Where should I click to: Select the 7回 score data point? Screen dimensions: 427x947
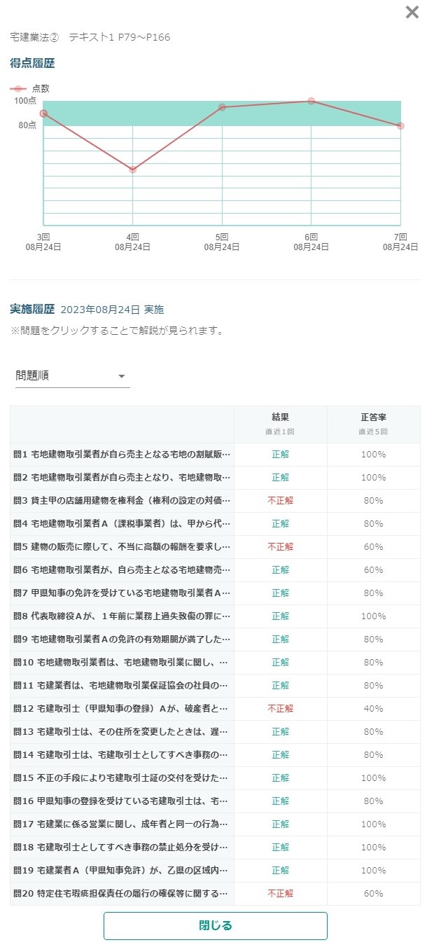point(400,126)
